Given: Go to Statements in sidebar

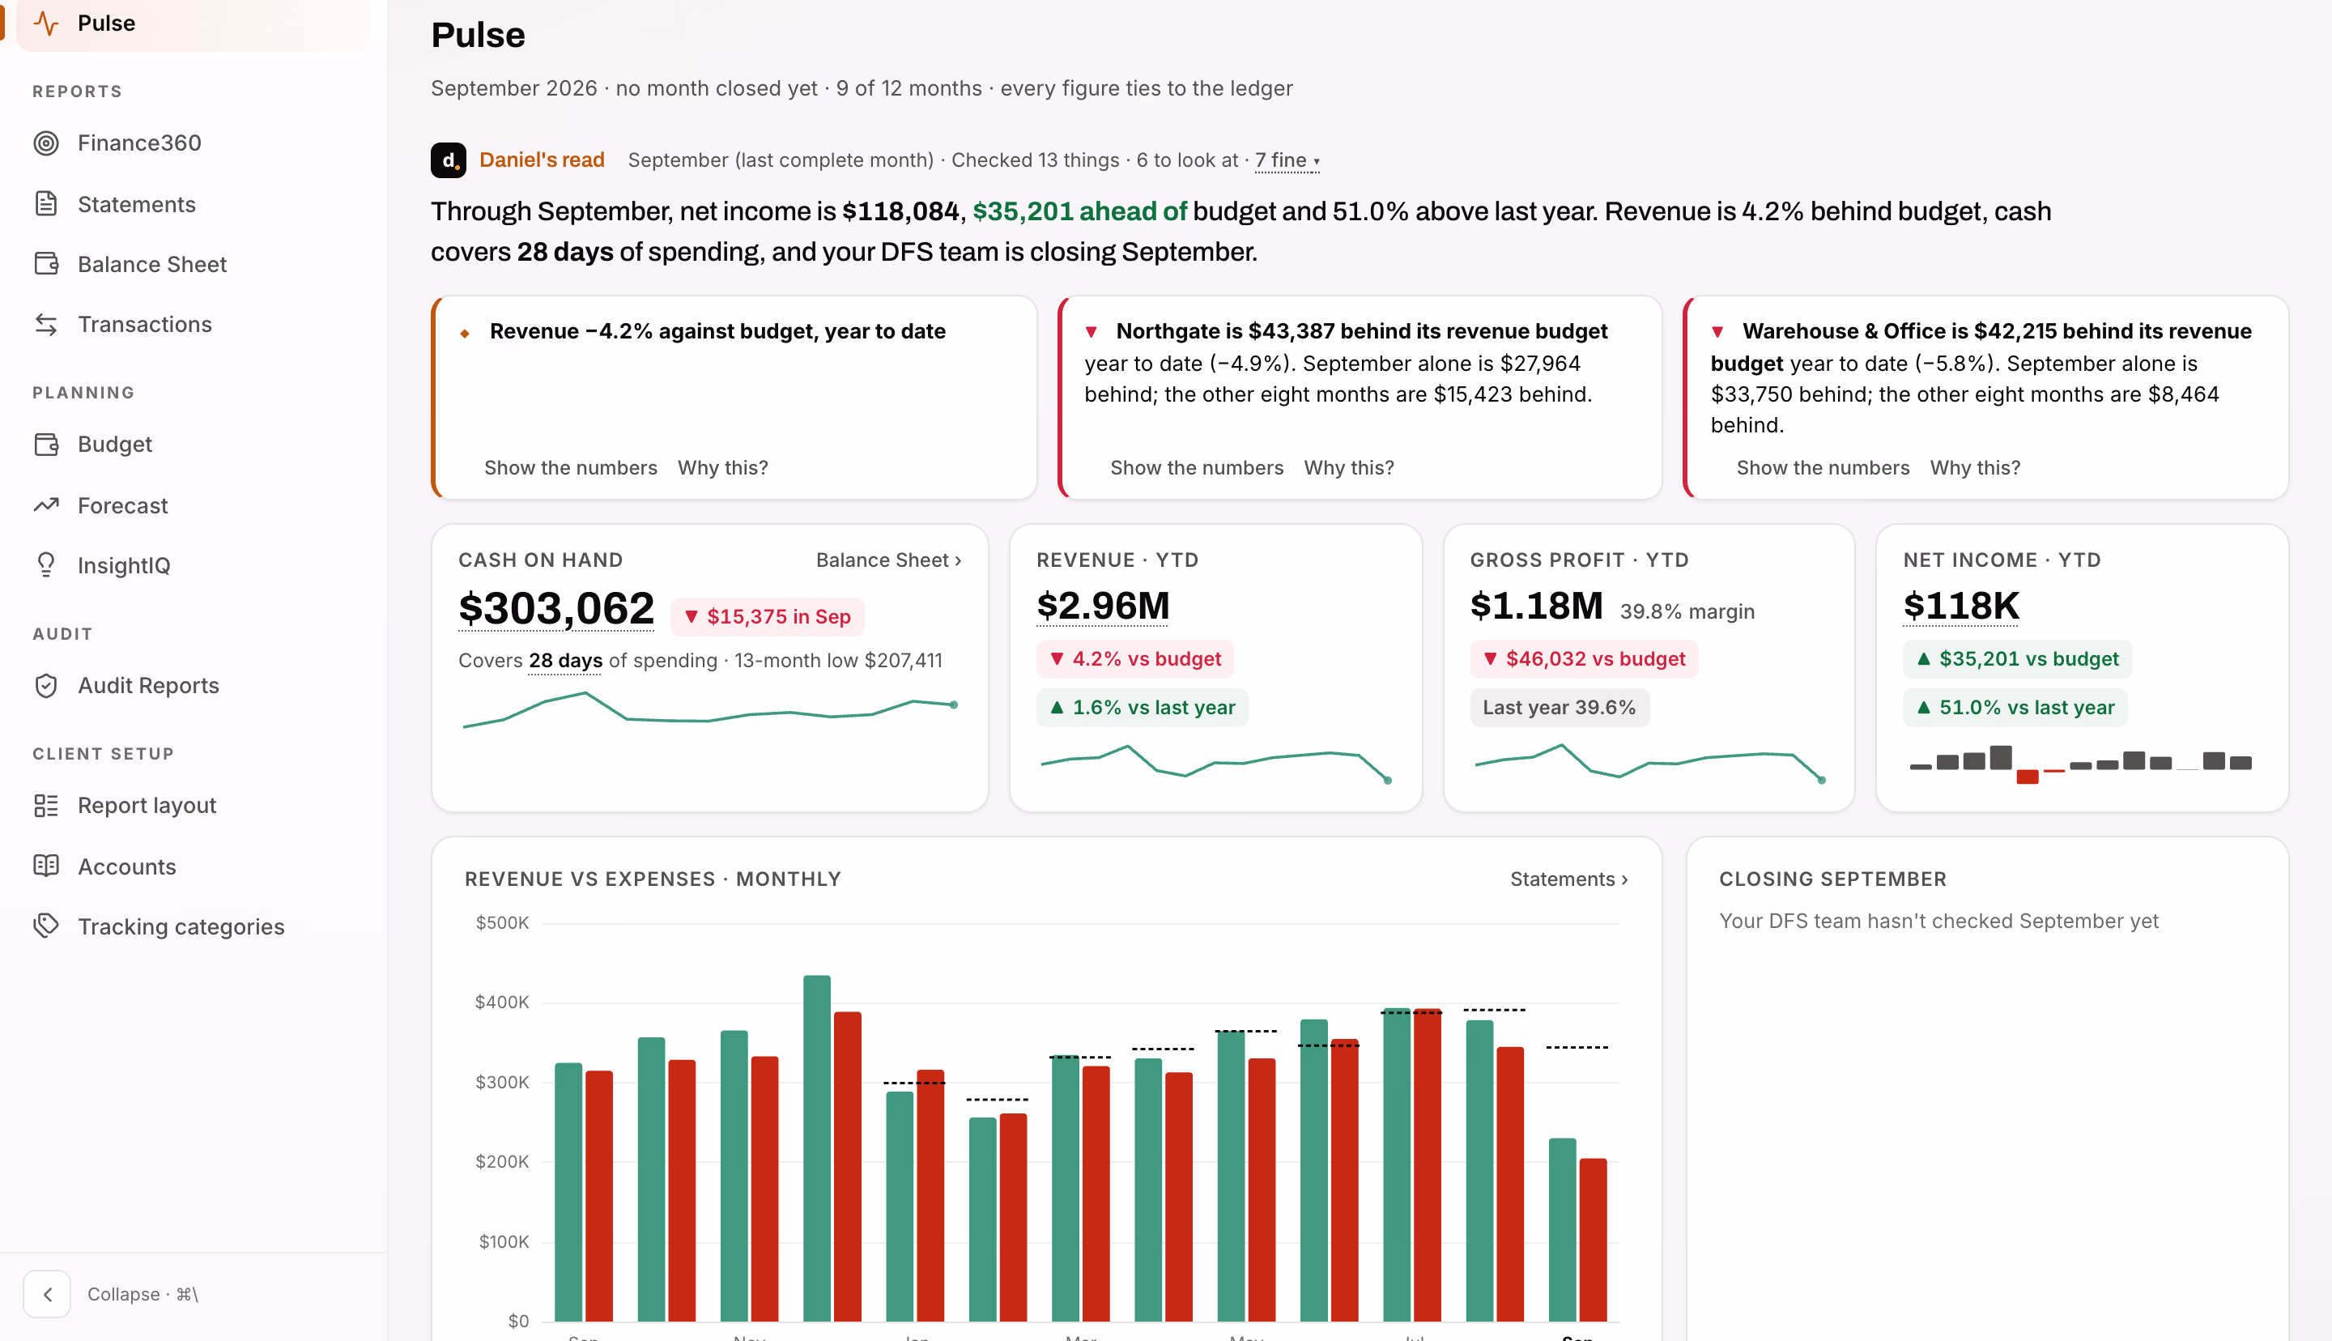Looking at the screenshot, I should (x=194, y=203).
